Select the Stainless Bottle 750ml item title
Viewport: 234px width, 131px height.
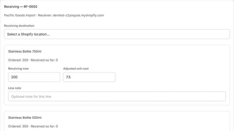pyautogui.click(x=25, y=52)
